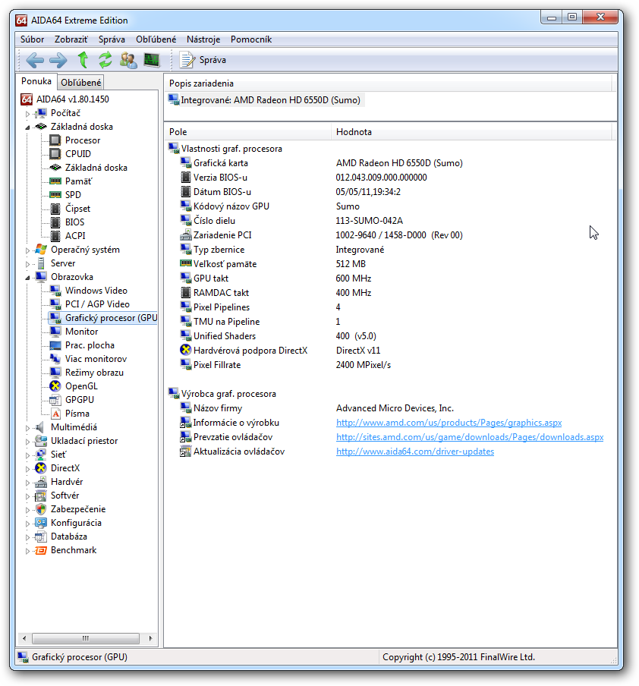Click the Zabezpečenie shield icon
The height and width of the screenshot is (686, 639).
coord(41,509)
